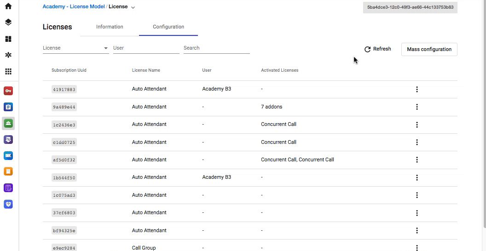Click the asterisk icon in sidebar
The image size is (486, 251).
click(x=8, y=55)
